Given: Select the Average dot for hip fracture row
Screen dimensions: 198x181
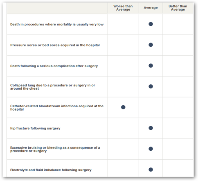Looking at the screenshot, I should 151,128.
